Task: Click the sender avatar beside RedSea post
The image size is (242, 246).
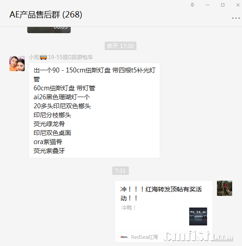Action: click(225, 188)
